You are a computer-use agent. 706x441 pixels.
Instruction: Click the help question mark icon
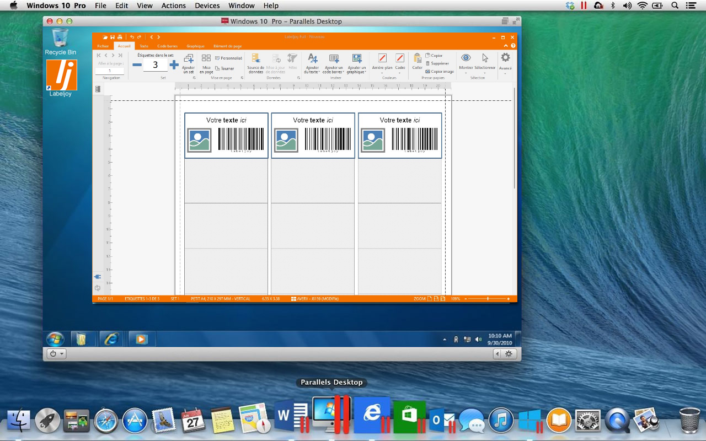[x=513, y=46]
